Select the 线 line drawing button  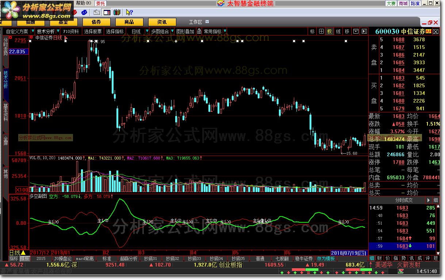coord(338,31)
